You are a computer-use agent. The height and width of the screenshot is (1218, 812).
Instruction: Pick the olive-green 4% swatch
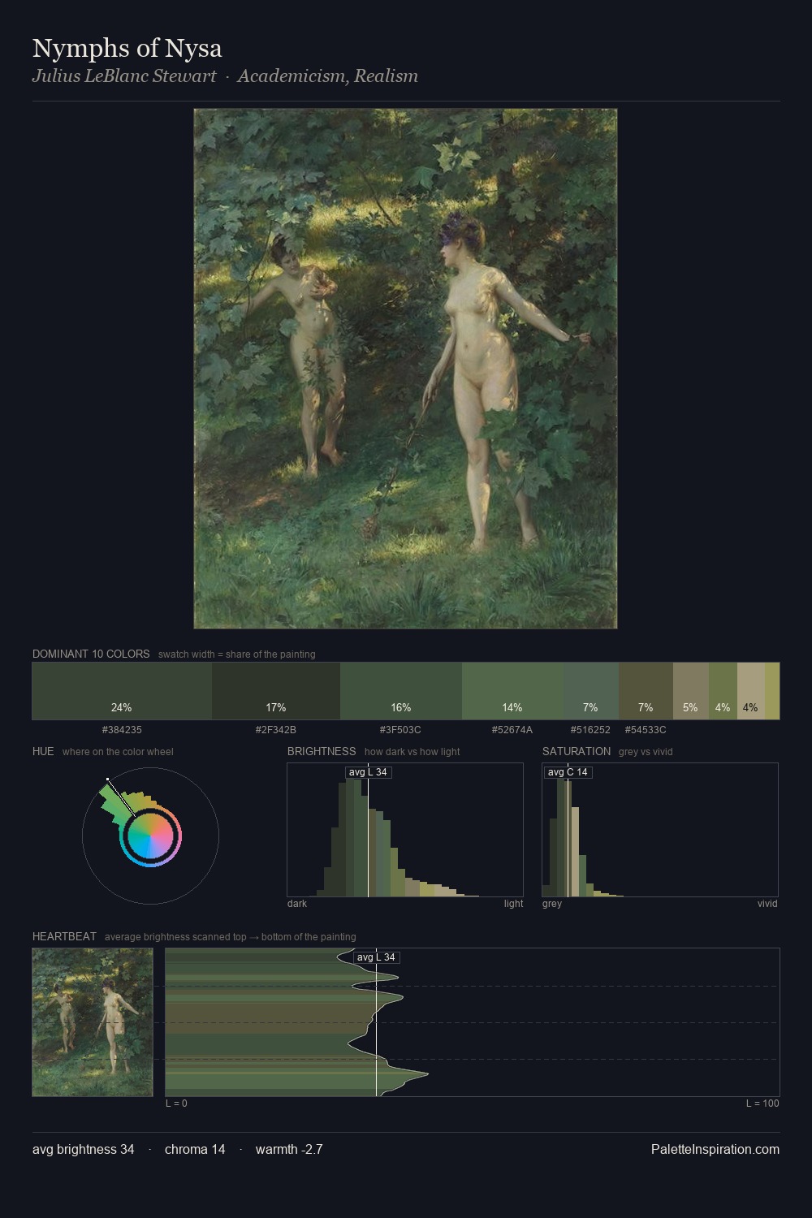(x=723, y=691)
